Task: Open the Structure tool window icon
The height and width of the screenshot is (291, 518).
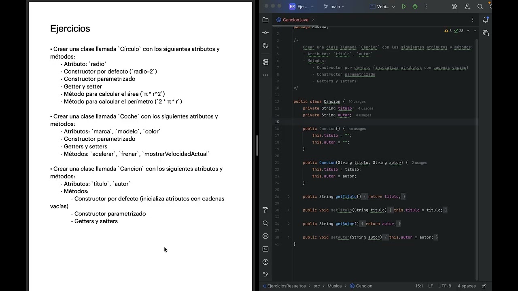Action: (265, 62)
